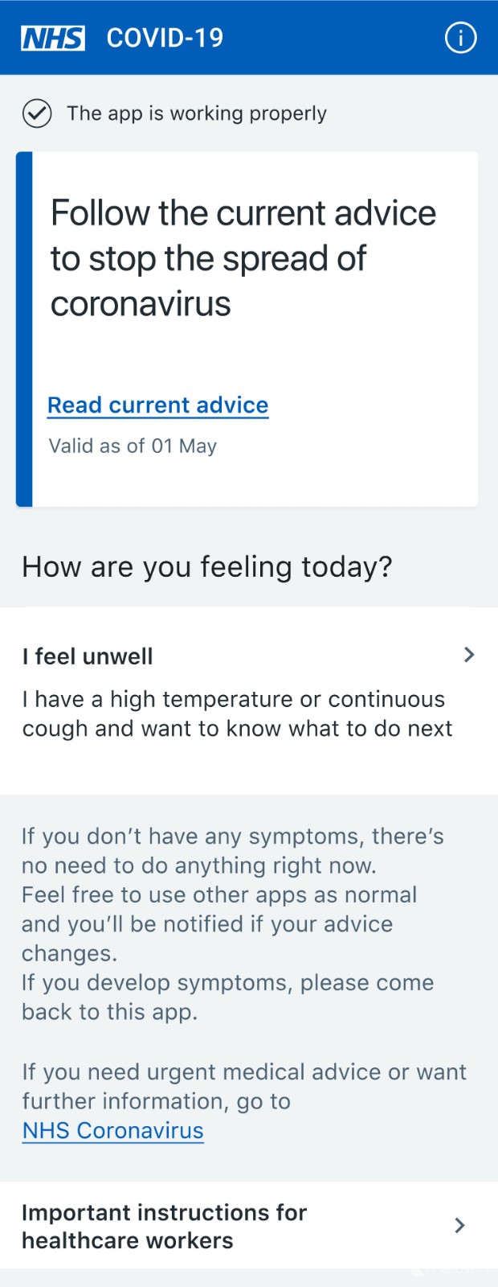This screenshot has width=498, height=1287.
Task: Tap the 'Follow the current advice' card heading
Action: point(243,258)
